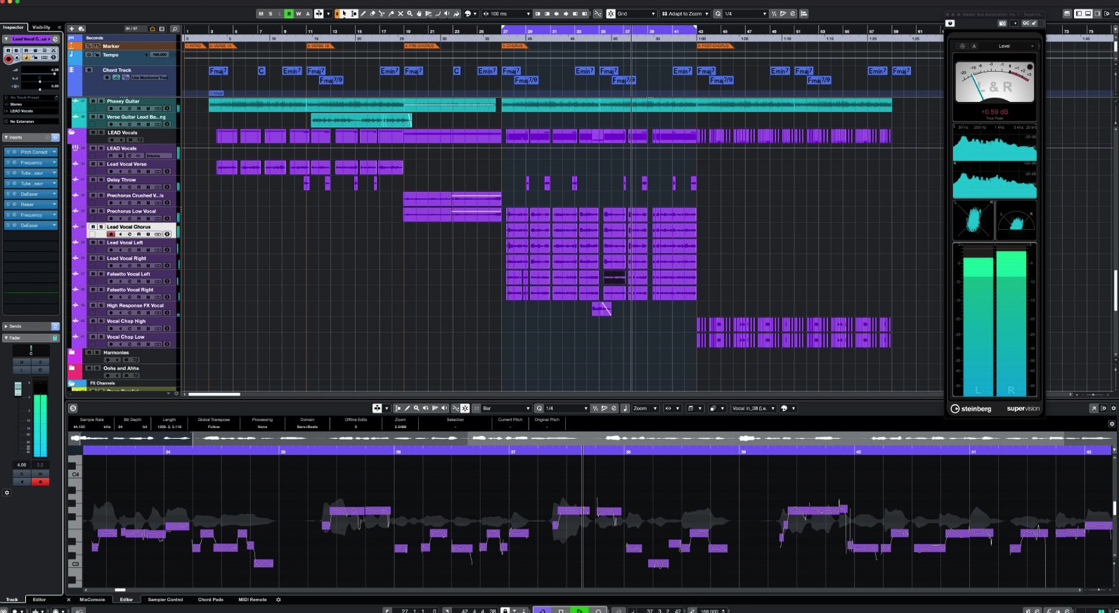Open the lower zone gear settings icon
This screenshot has height=613, width=1119.
278,600
